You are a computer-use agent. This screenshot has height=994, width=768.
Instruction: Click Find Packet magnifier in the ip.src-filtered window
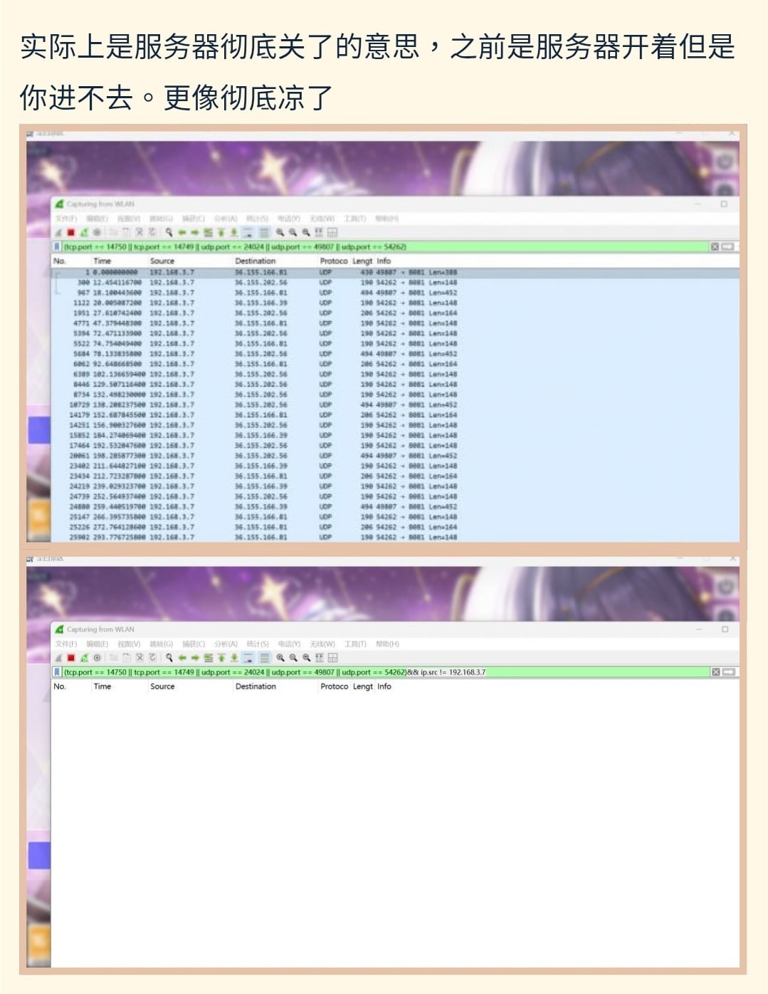(x=169, y=658)
